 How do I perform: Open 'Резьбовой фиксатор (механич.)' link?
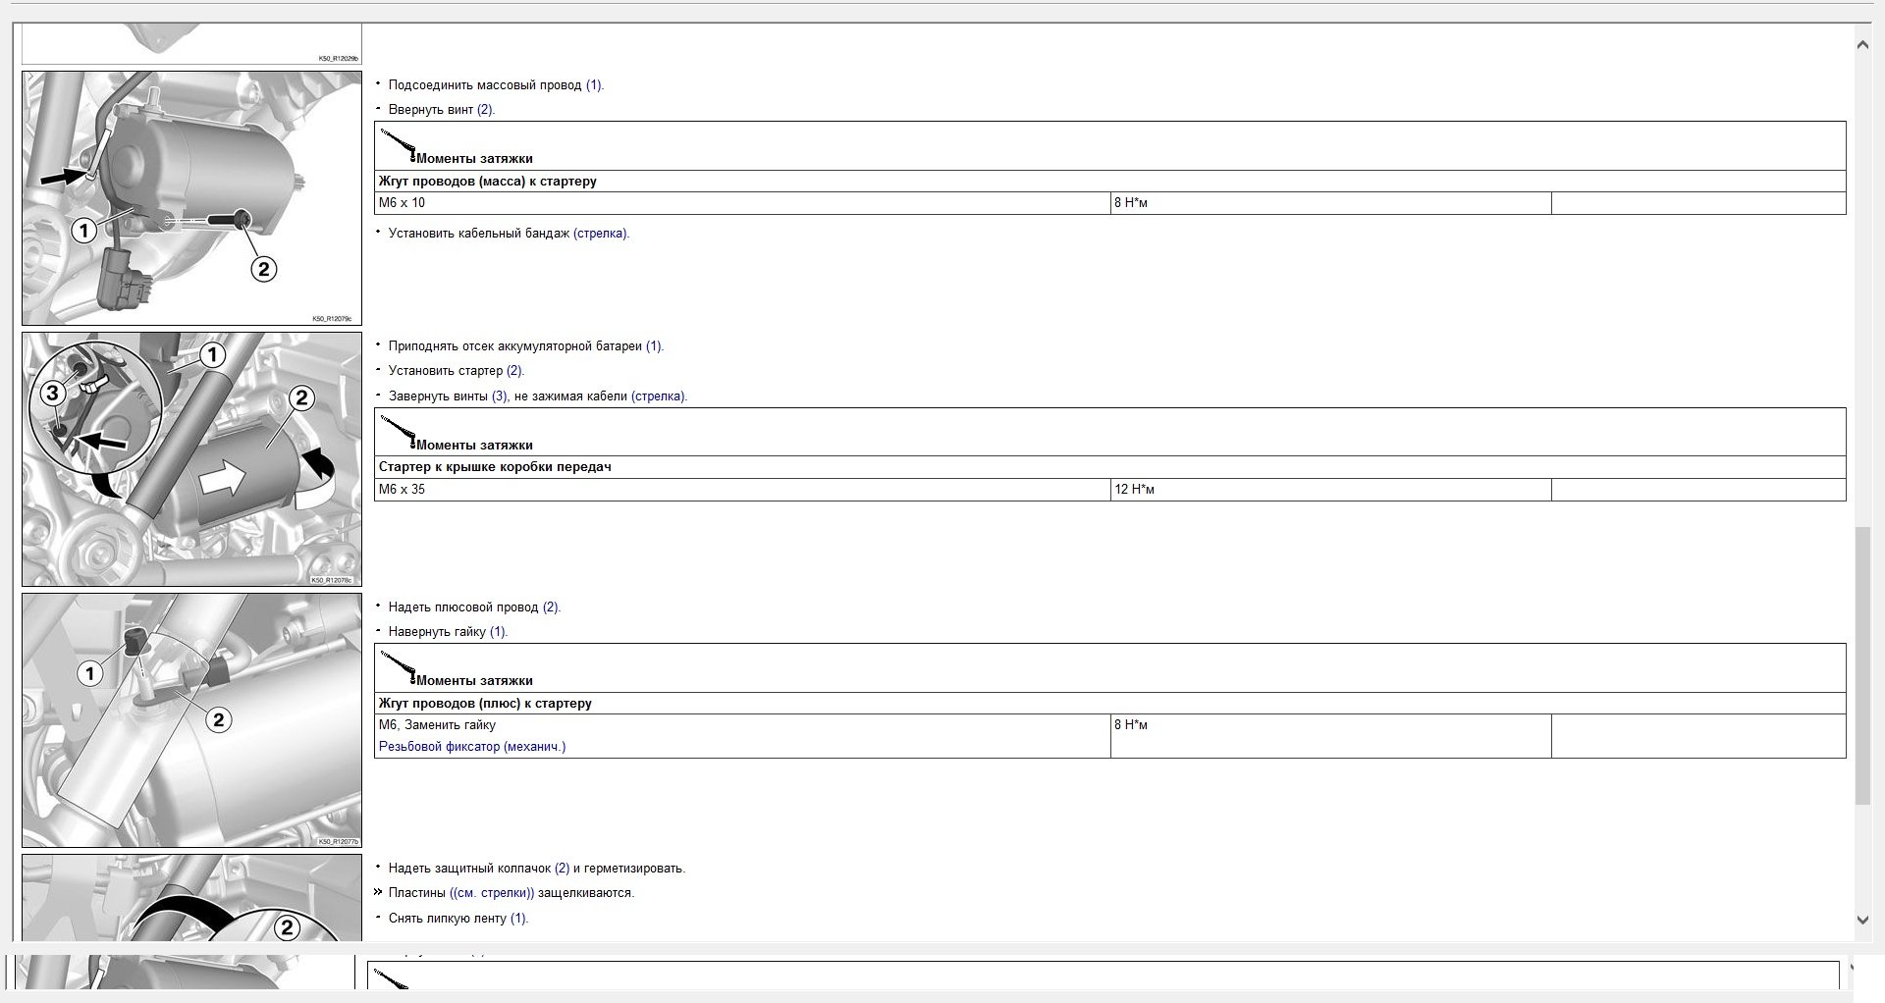[x=472, y=747]
